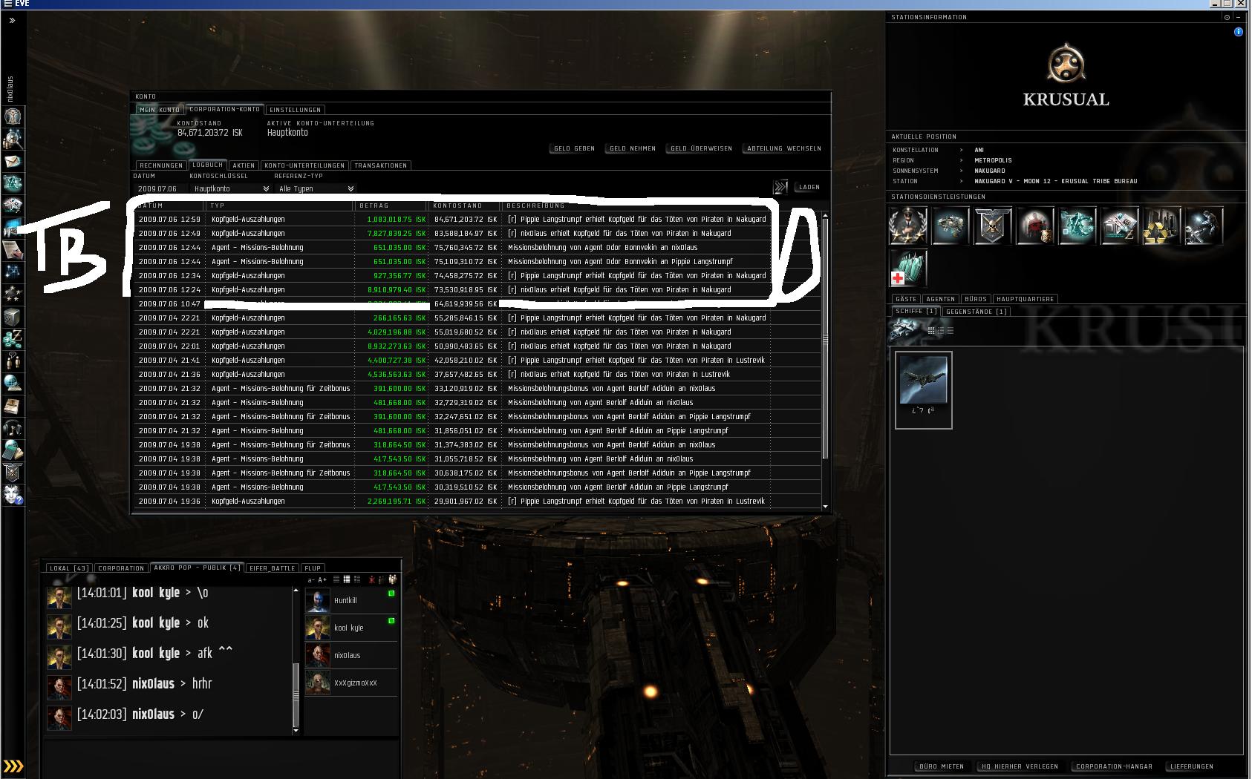Open the gold recycling station service
1252x779 pixels.
pos(1162,226)
